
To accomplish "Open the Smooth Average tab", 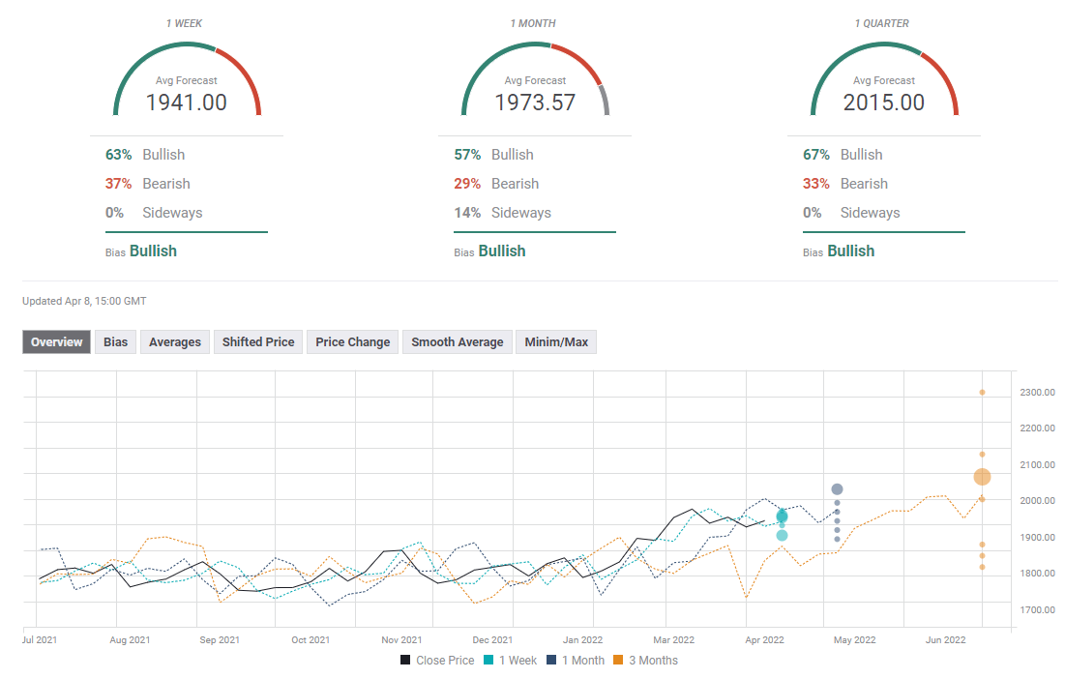I will (457, 342).
